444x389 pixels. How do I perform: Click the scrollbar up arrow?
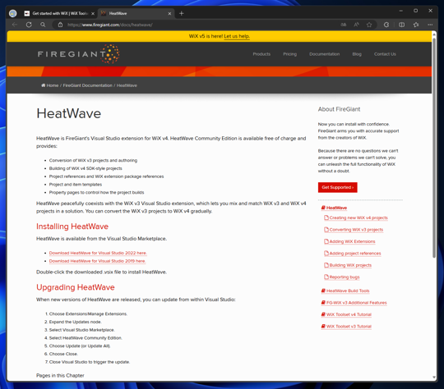click(434, 34)
